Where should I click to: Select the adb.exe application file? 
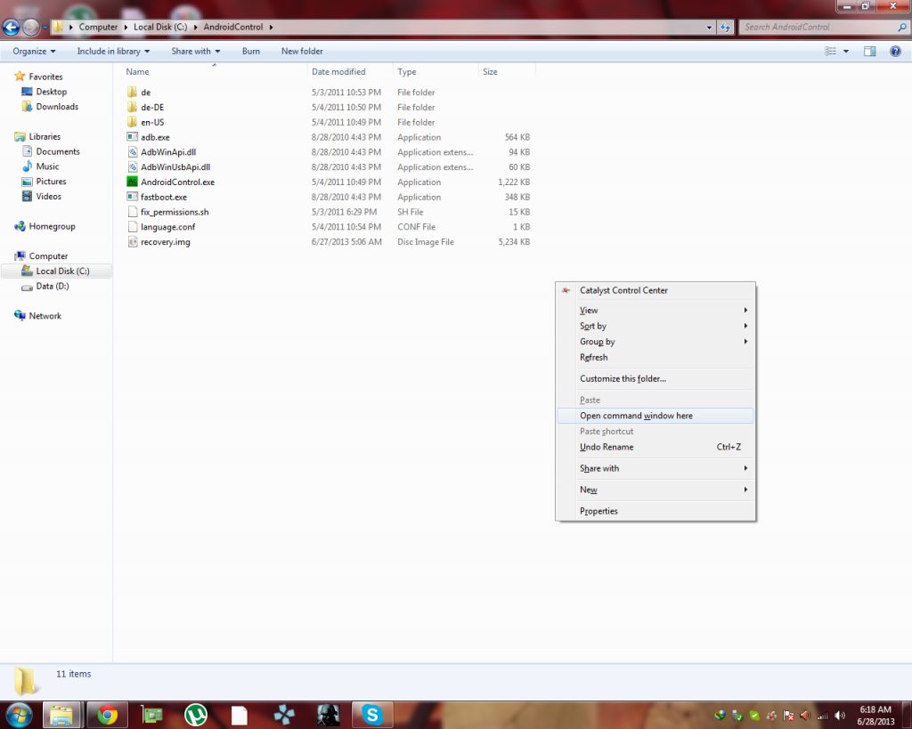coord(155,137)
